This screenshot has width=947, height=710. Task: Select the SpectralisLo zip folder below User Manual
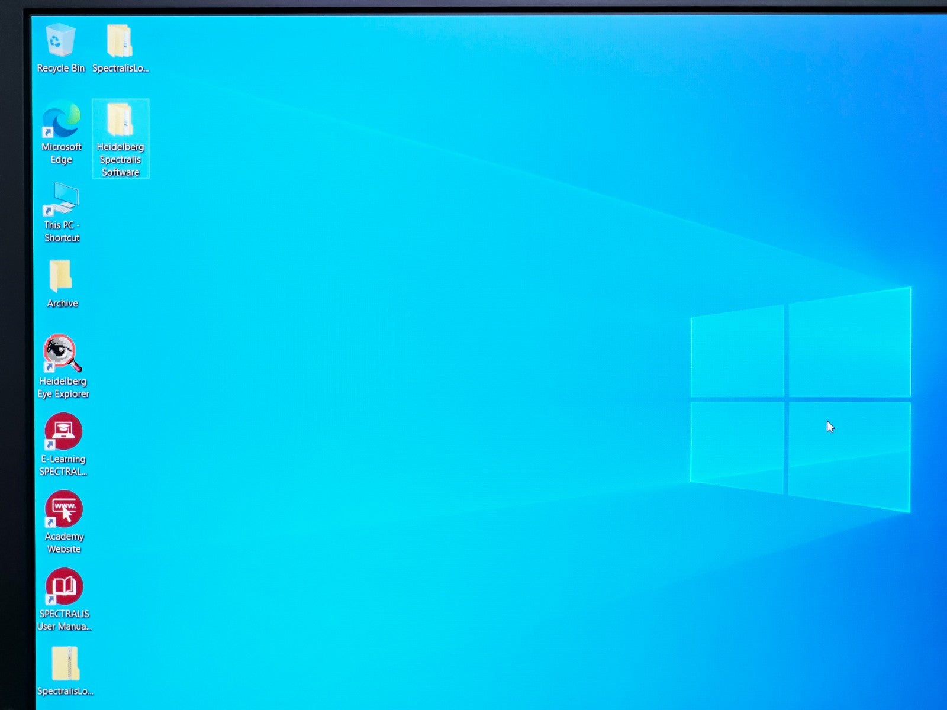pos(65,664)
